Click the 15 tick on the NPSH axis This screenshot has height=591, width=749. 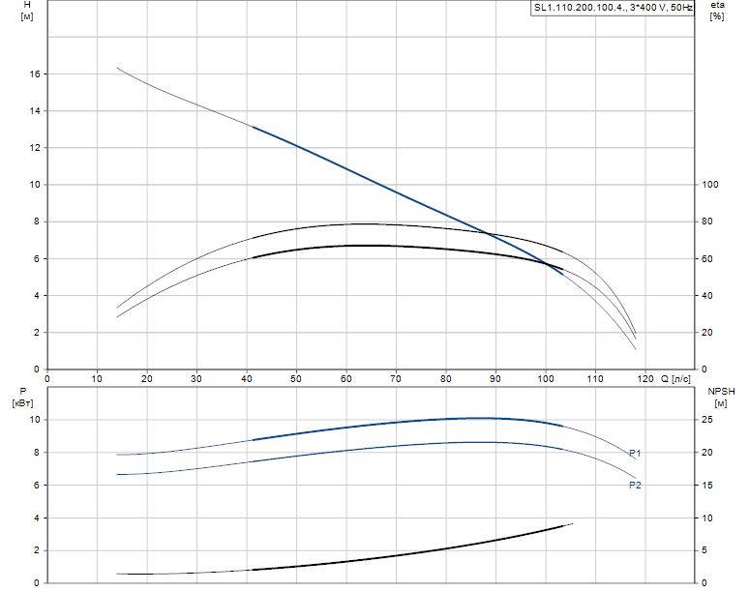coord(707,486)
